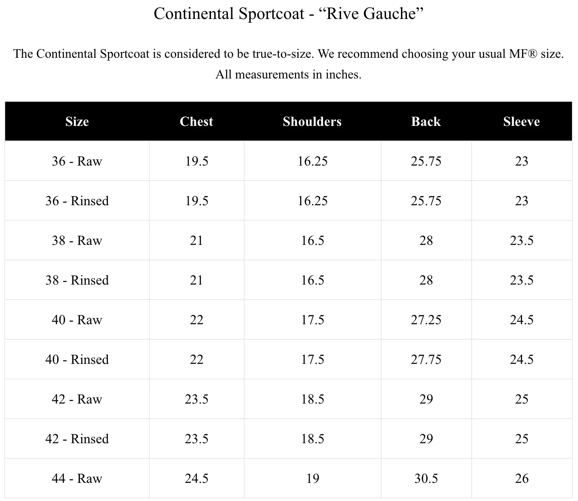578x501 pixels.
Task: Click the Back column header
Action: tap(426, 122)
